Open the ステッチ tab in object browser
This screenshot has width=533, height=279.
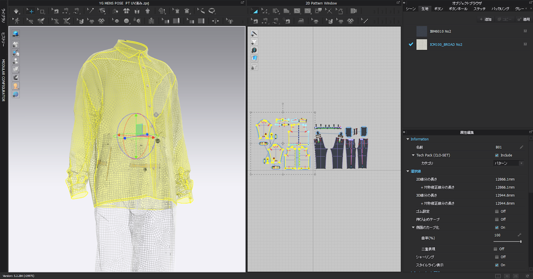coord(479,9)
